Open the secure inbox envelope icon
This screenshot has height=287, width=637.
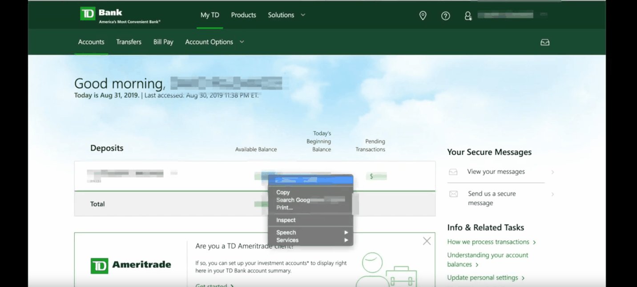[x=544, y=42]
